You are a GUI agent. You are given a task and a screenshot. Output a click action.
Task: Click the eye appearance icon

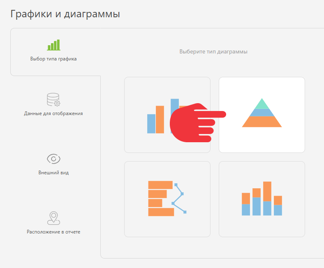click(x=53, y=159)
